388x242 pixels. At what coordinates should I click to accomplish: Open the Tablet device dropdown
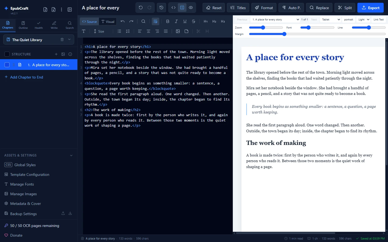pos(331,20)
